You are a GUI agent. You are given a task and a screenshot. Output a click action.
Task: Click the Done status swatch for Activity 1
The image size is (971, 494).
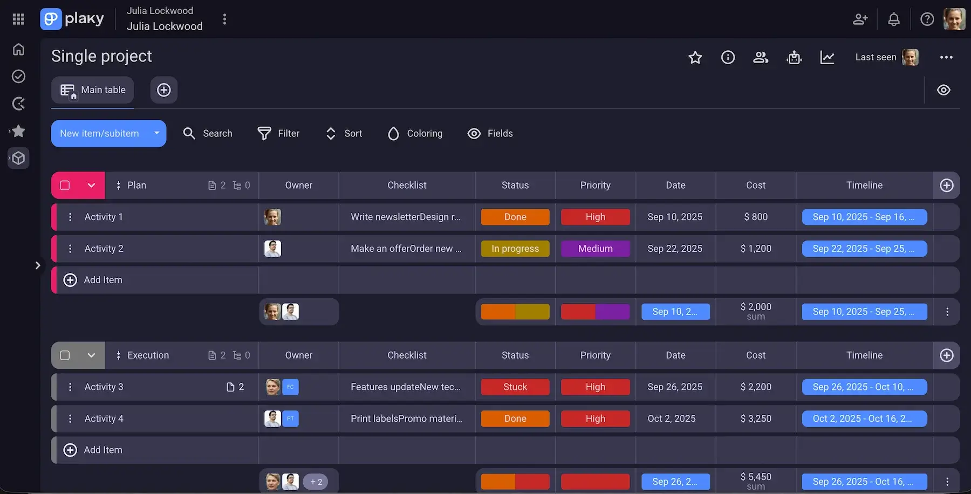coord(515,217)
